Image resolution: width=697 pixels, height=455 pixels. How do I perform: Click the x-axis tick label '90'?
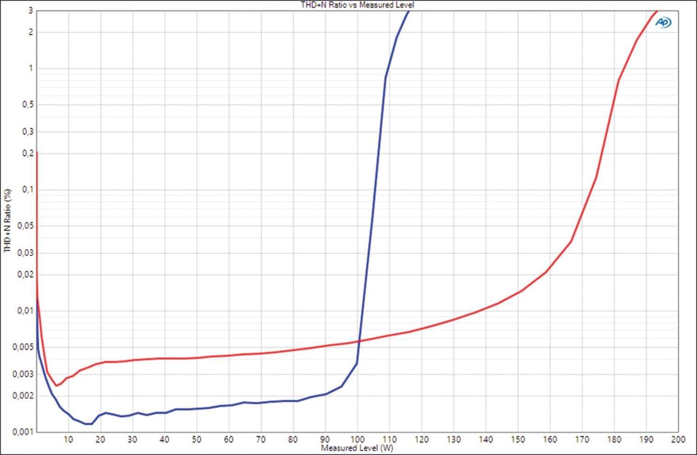click(325, 439)
